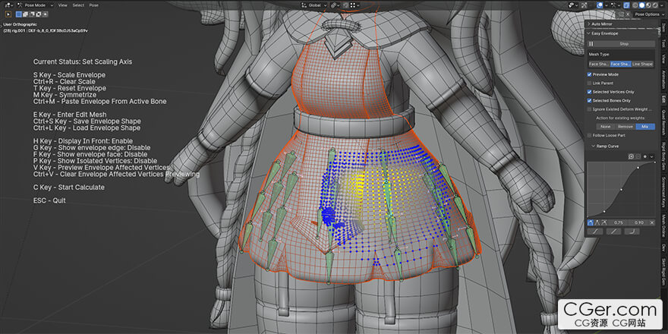This screenshot has height=334, width=668.
Task: Zoom in on the ramp curve editor
Action: pyautogui.click(x=632, y=156)
